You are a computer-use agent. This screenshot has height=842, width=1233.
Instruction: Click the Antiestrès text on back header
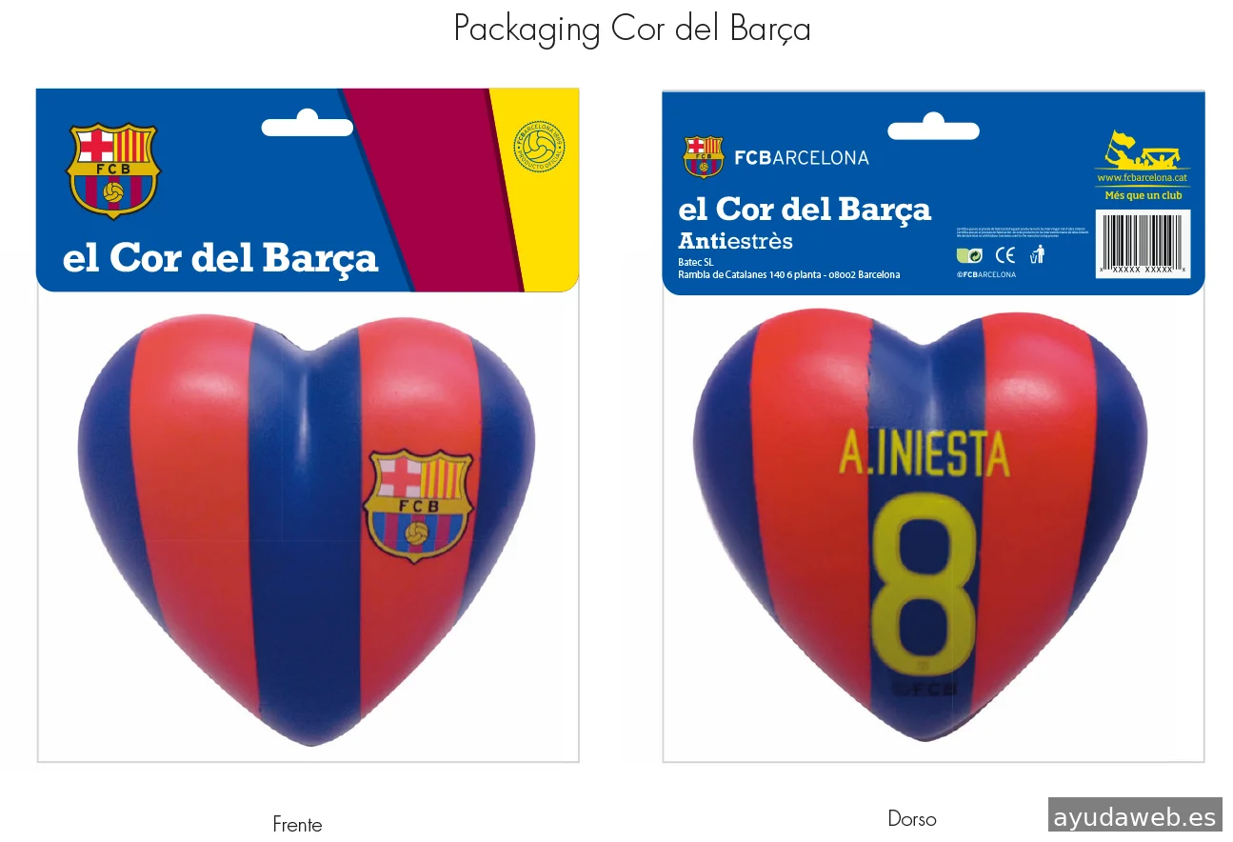coord(735,240)
